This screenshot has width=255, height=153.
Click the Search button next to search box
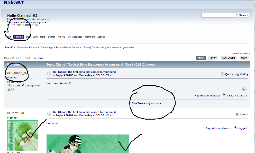click(243, 15)
